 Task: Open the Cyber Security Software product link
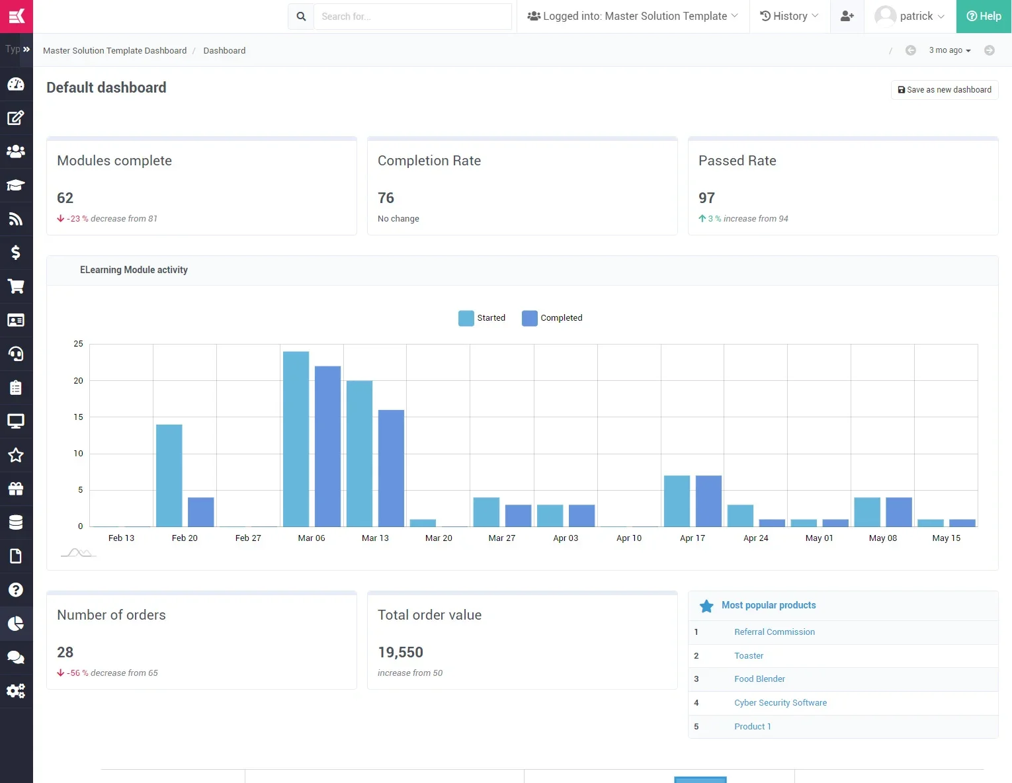pos(780,703)
